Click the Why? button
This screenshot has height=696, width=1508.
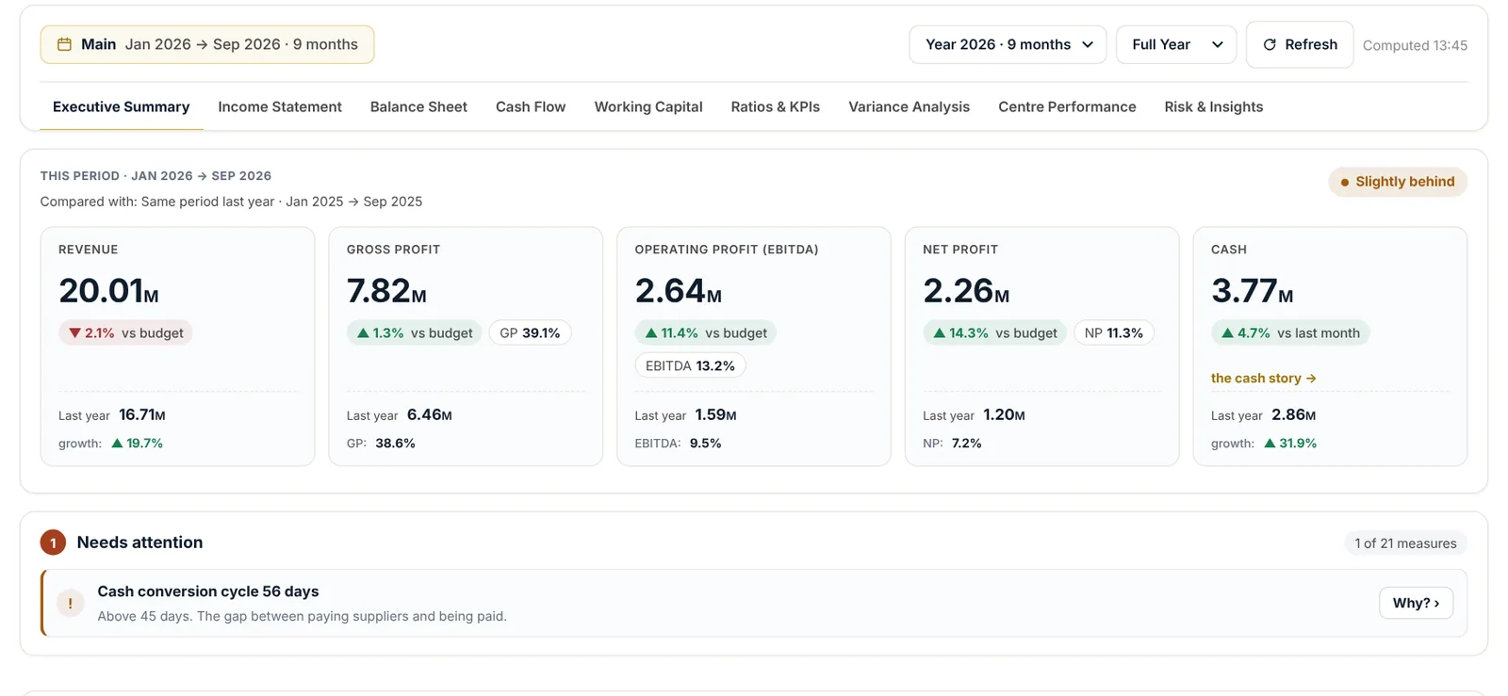[x=1416, y=603]
